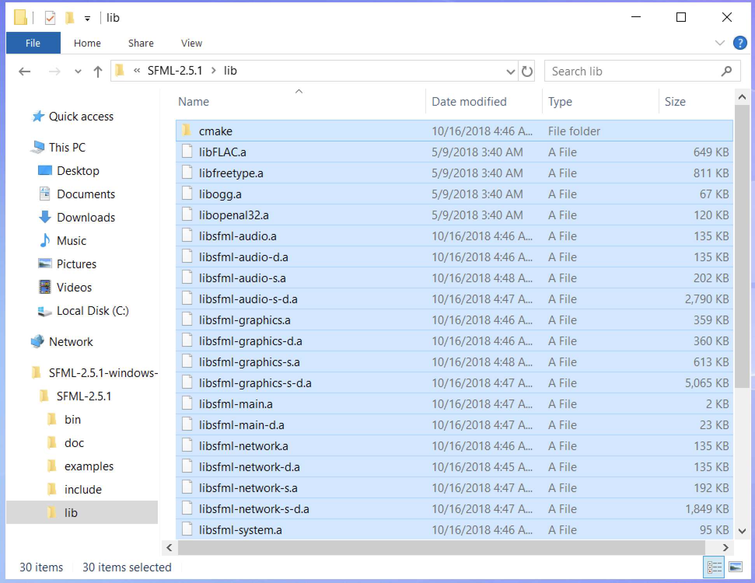Sort by the Date modified column
The height and width of the screenshot is (583, 755).
point(469,101)
